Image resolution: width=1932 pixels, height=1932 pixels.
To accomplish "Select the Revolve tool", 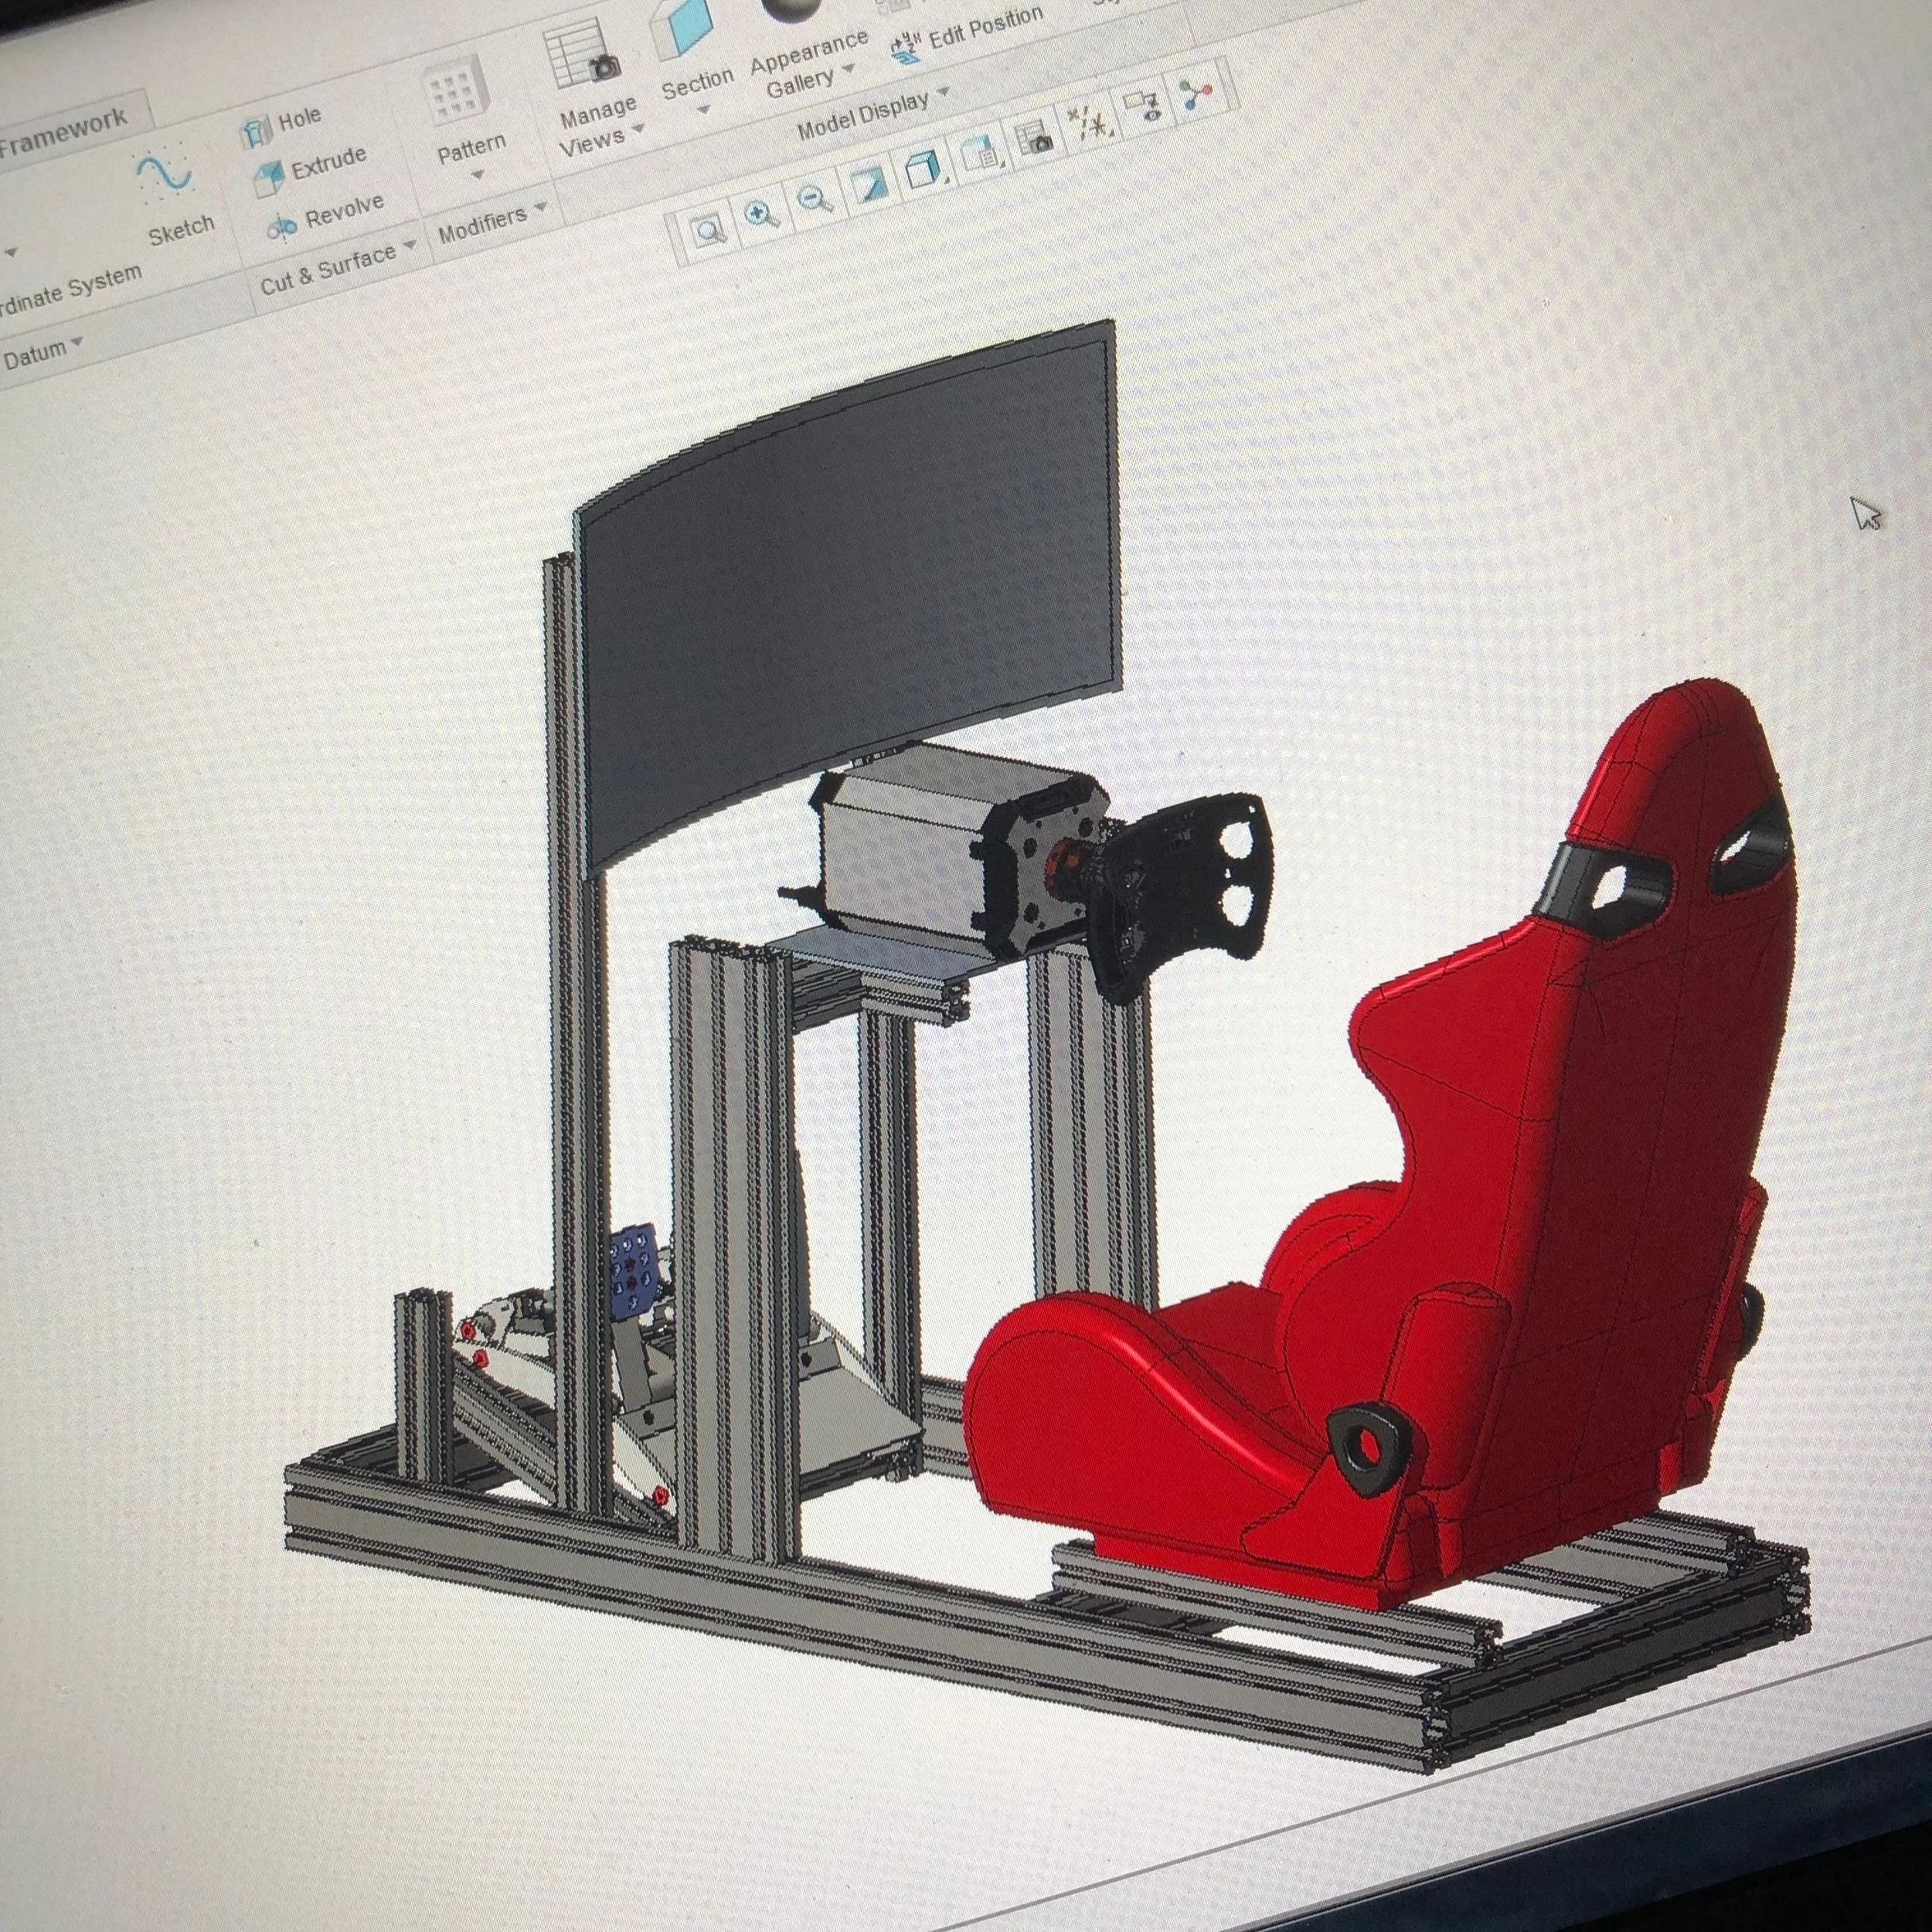I will coord(325,215).
